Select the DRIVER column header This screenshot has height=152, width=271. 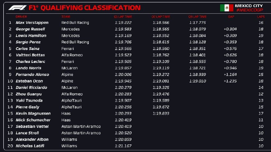point(21,17)
